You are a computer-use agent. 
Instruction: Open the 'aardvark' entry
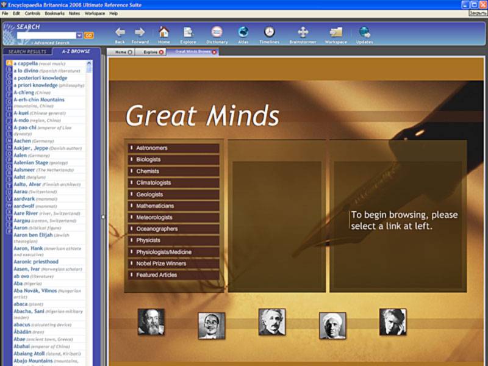click(x=24, y=199)
